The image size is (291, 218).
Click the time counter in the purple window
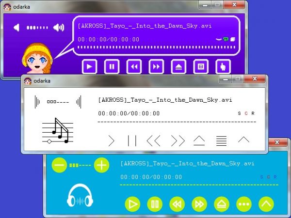coord(108,39)
